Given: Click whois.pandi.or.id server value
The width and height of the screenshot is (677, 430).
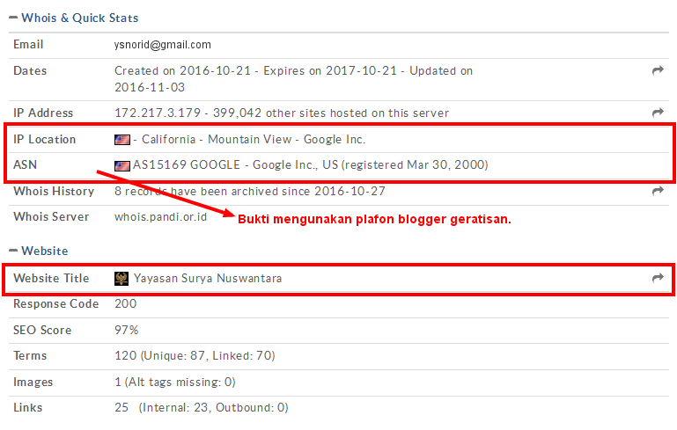Looking at the screenshot, I should pyautogui.click(x=160, y=216).
